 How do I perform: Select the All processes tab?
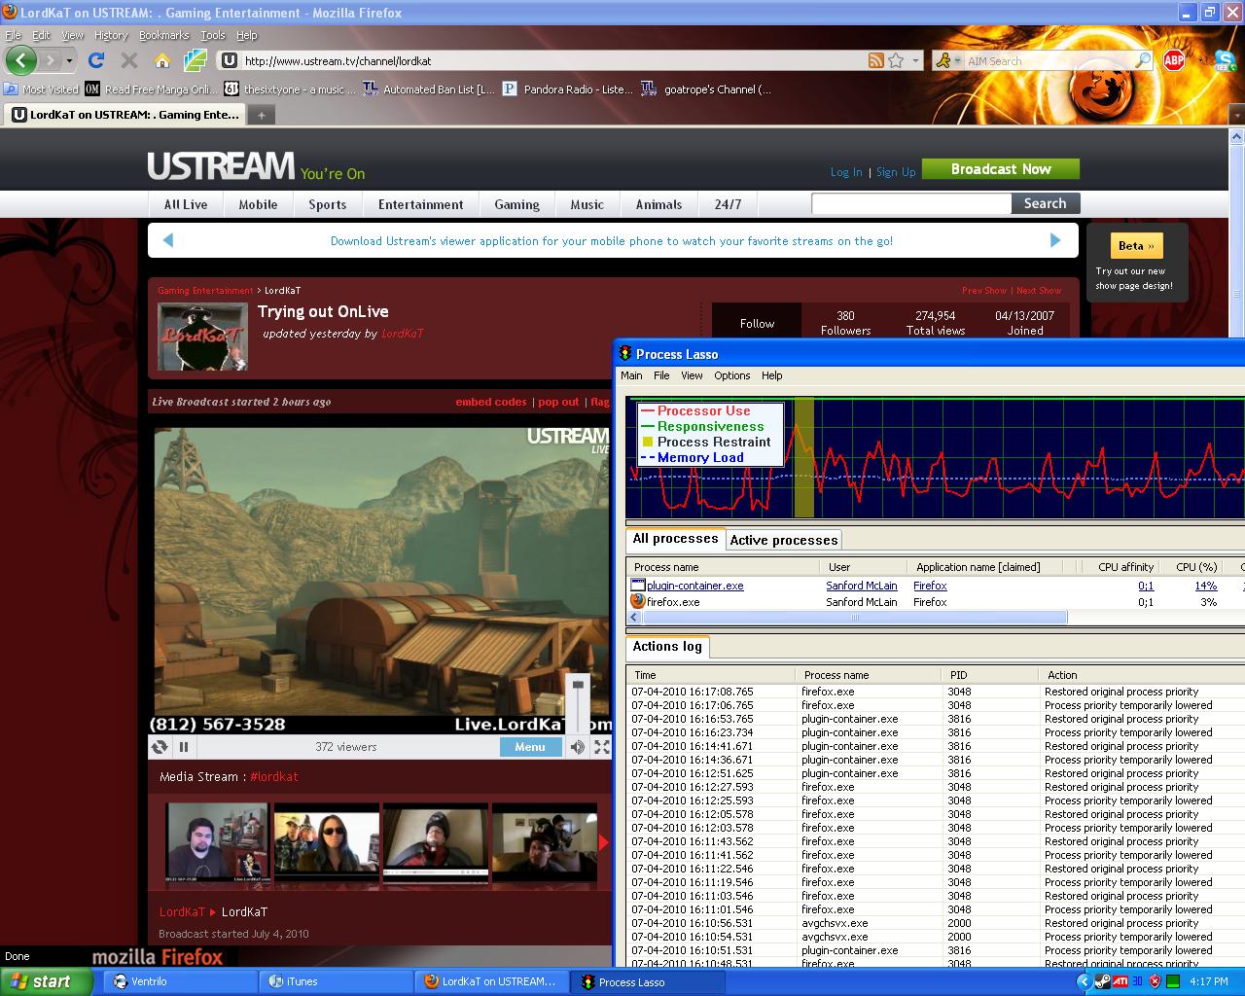click(x=675, y=539)
